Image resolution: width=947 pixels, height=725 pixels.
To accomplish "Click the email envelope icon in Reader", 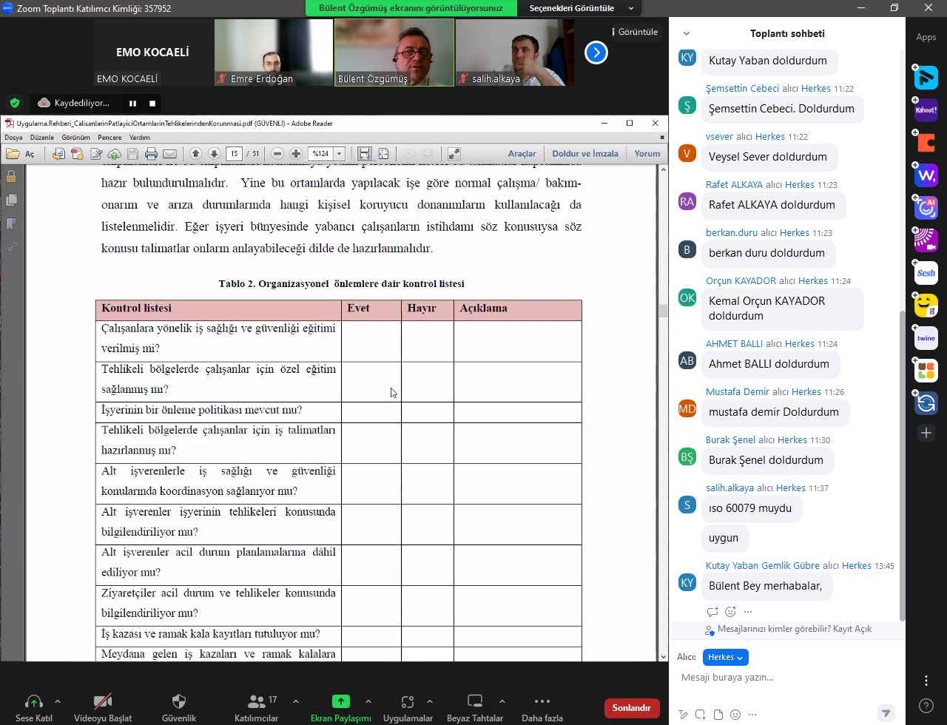I will click(169, 154).
